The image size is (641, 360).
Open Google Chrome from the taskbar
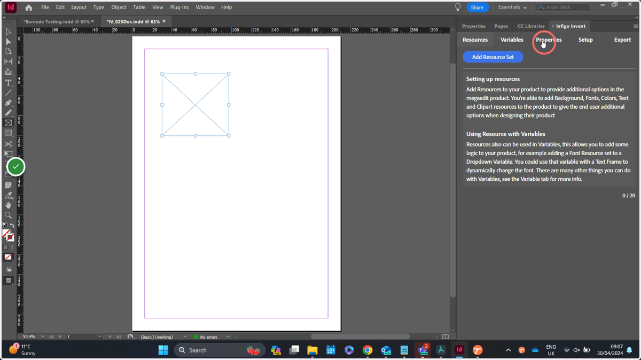(368, 350)
